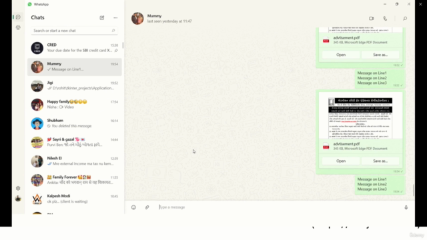
Task: Click the upper advtisement.pdf file icon
Action: coord(326,40)
